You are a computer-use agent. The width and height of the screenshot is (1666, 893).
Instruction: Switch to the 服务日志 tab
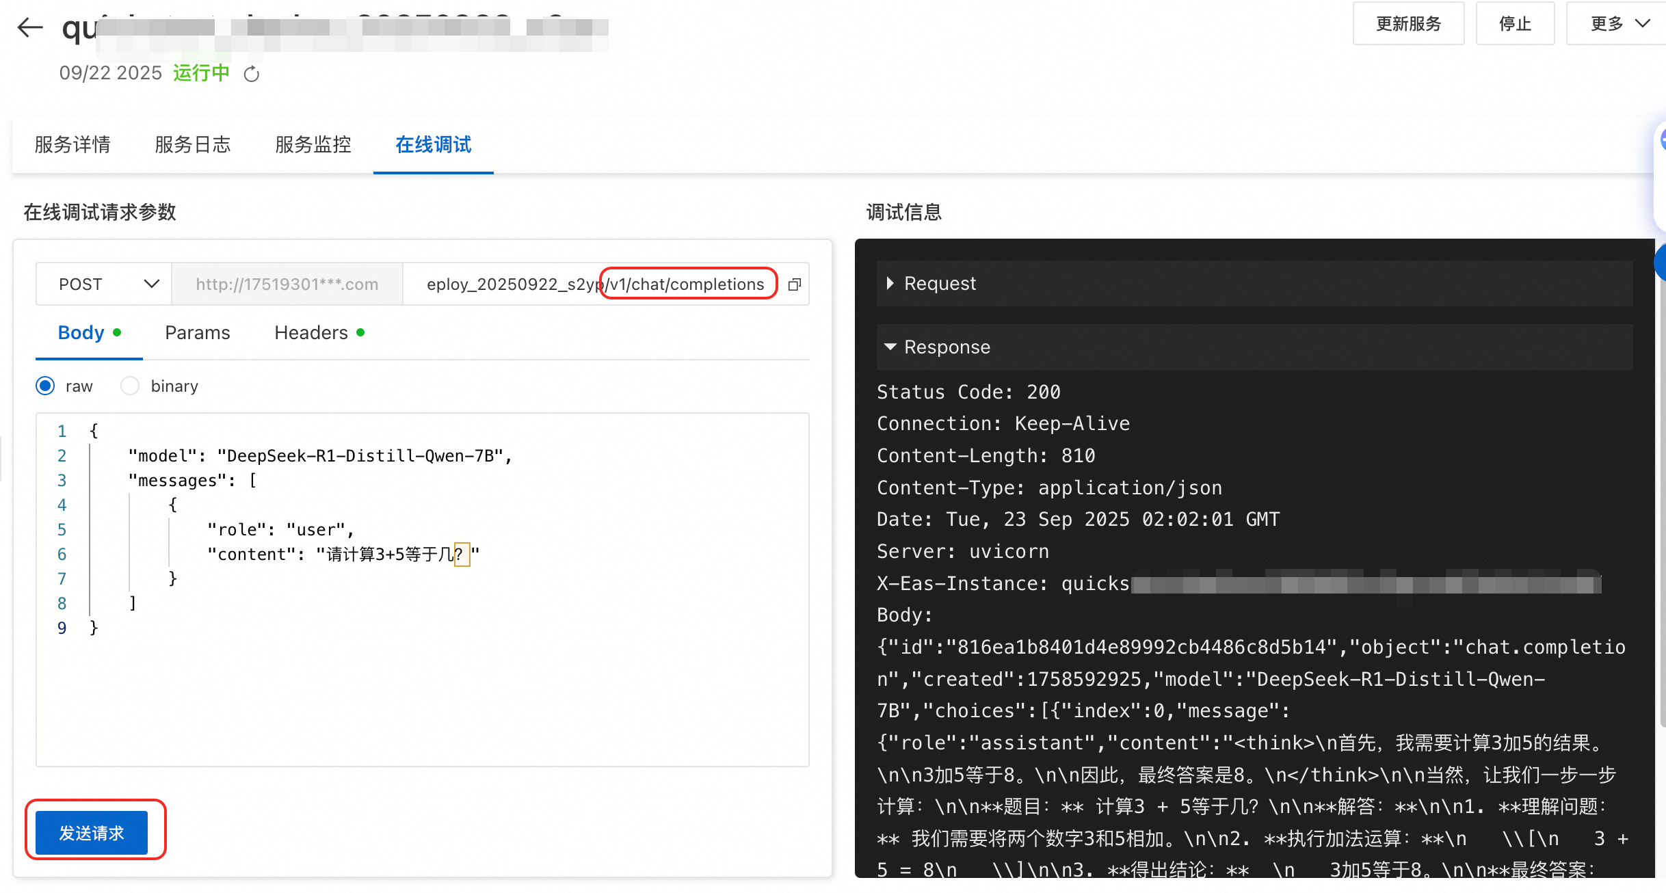pos(193,145)
